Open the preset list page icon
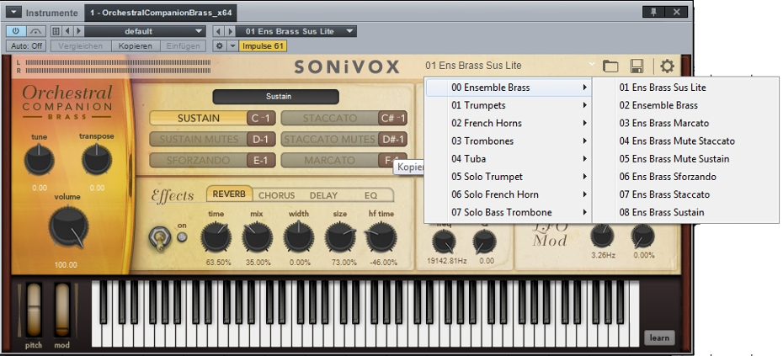783x356 pixels. (x=56, y=31)
